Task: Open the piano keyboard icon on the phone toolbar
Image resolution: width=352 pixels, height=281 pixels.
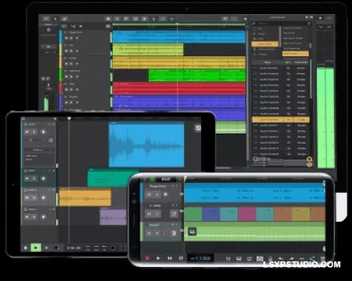Action: [x=239, y=258]
